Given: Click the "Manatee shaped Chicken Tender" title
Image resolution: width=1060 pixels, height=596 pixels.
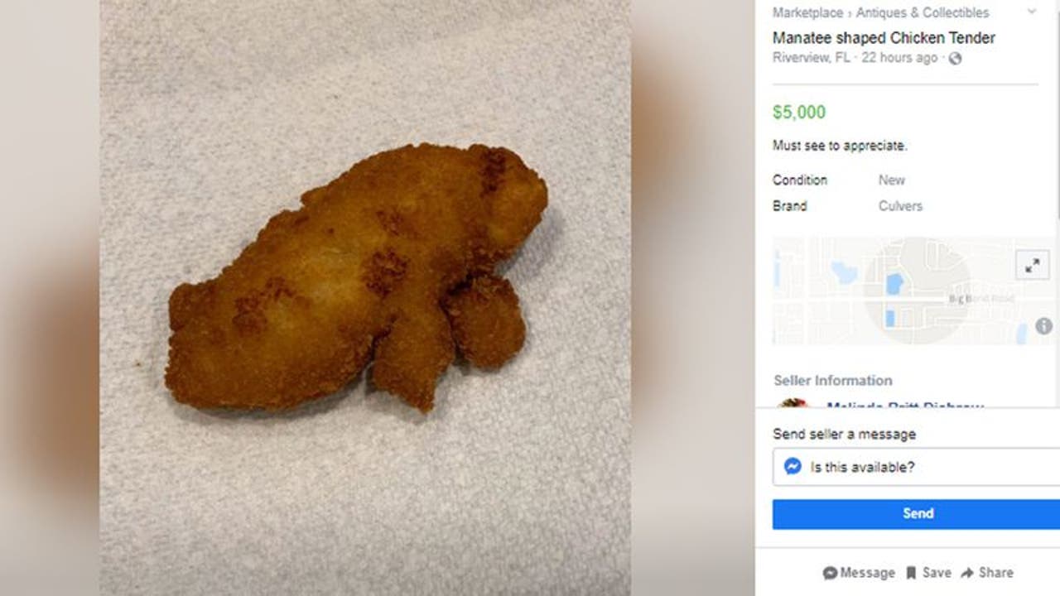Looking at the screenshot, I should click(x=884, y=37).
